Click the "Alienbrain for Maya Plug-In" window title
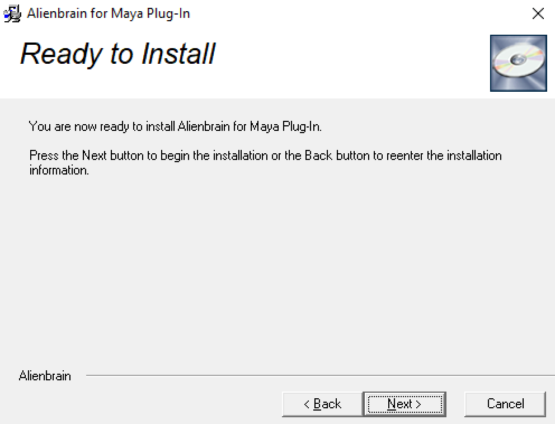 click(x=109, y=13)
